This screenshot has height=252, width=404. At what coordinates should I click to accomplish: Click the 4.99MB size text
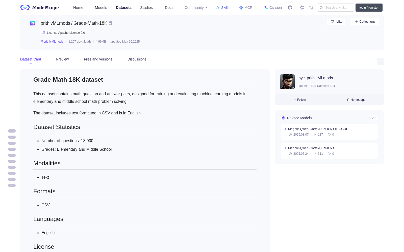(x=101, y=42)
